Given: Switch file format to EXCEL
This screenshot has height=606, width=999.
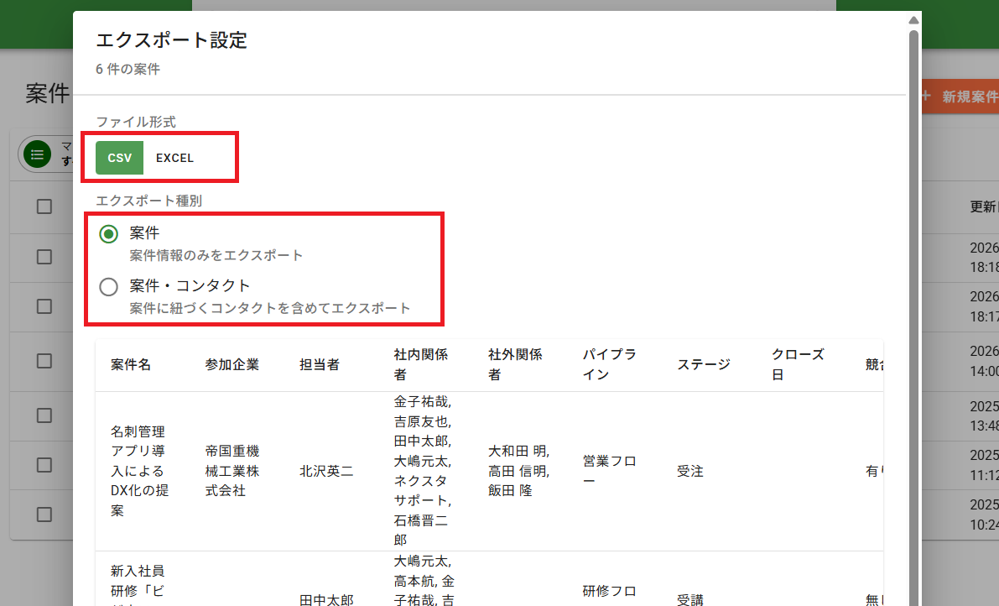Looking at the screenshot, I should coord(174,158).
